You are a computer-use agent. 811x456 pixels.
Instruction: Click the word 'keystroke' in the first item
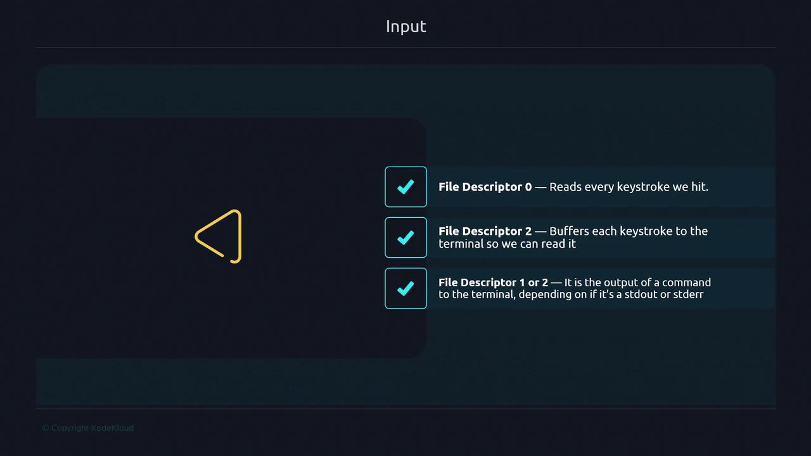point(644,187)
